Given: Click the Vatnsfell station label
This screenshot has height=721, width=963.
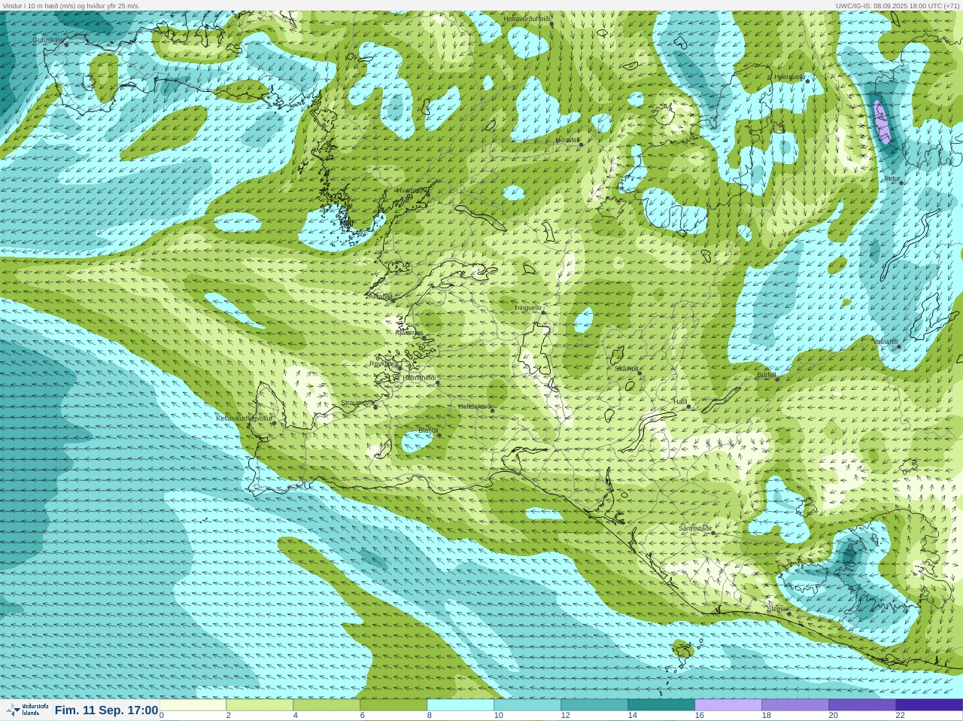Looking at the screenshot, I should pos(886,342).
